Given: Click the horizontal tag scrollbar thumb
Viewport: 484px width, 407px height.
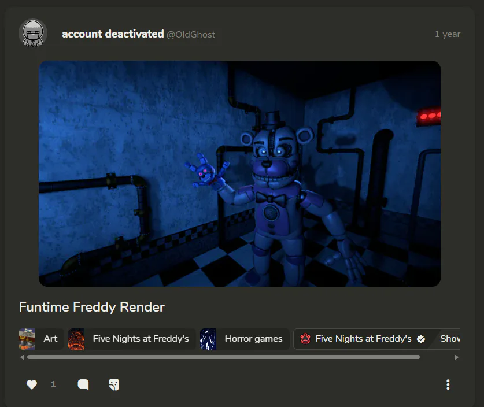Looking at the screenshot, I should point(223,357).
